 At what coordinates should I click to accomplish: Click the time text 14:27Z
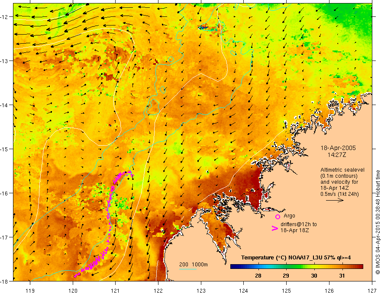(336, 155)
